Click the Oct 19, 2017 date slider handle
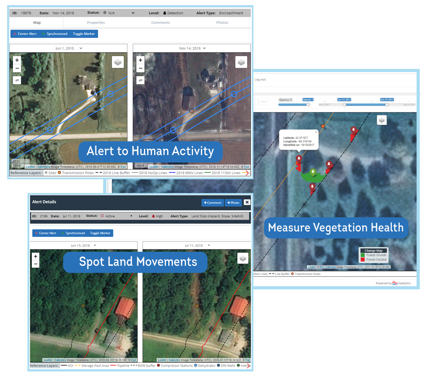 coord(387,105)
